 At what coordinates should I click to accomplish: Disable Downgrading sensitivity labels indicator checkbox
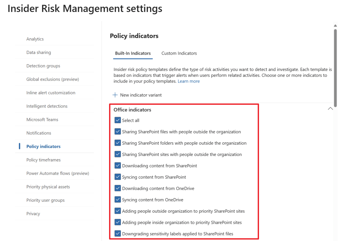[118, 233]
